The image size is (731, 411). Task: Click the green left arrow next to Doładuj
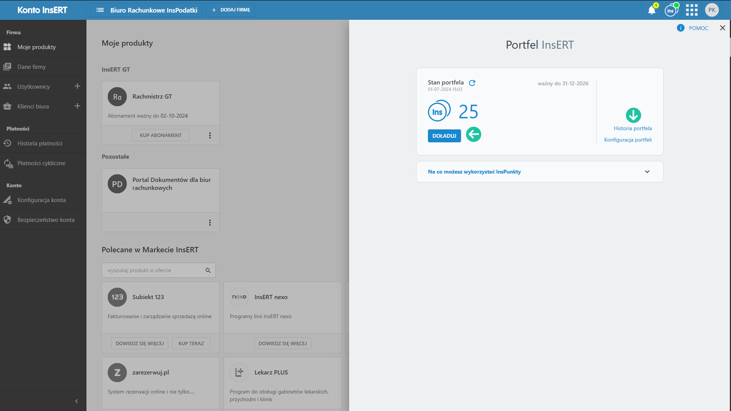(473, 134)
